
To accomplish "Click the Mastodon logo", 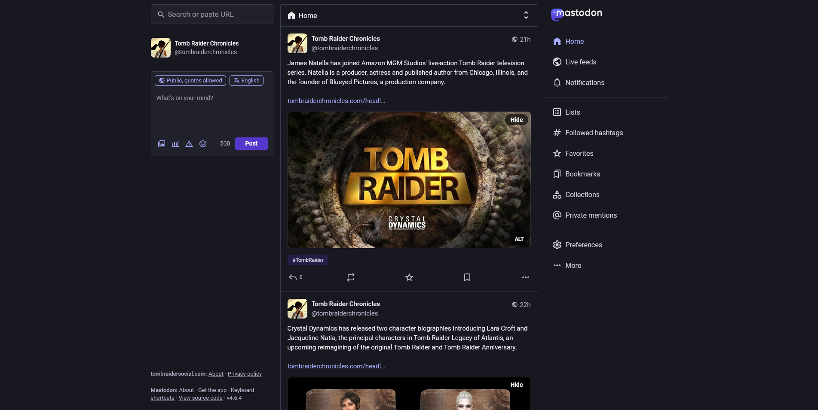I will tap(576, 14).
